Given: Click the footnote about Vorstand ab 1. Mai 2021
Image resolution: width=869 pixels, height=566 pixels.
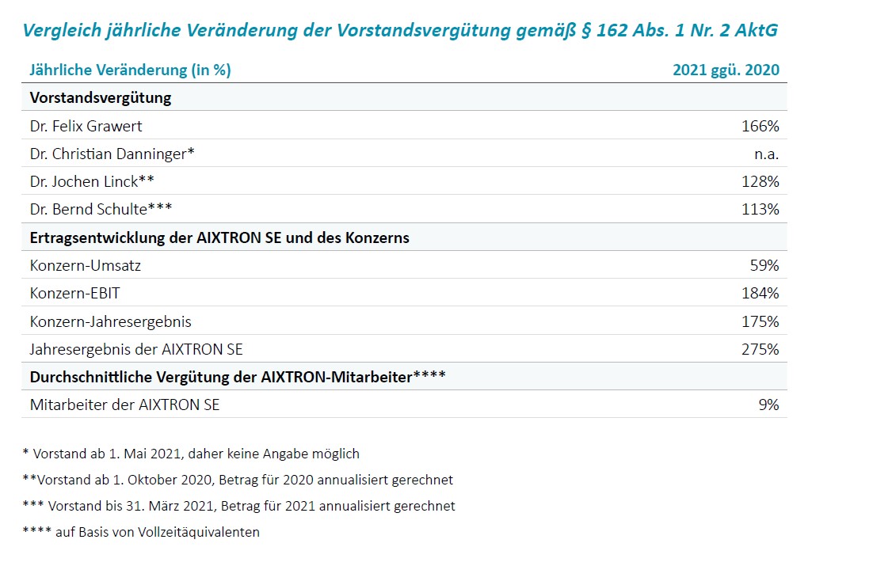Looking at the screenshot, I should [191, 454].
